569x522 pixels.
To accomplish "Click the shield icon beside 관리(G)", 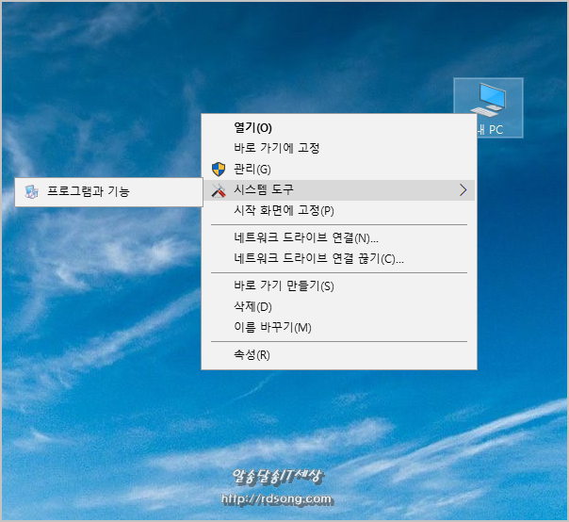I will (219, 169).
